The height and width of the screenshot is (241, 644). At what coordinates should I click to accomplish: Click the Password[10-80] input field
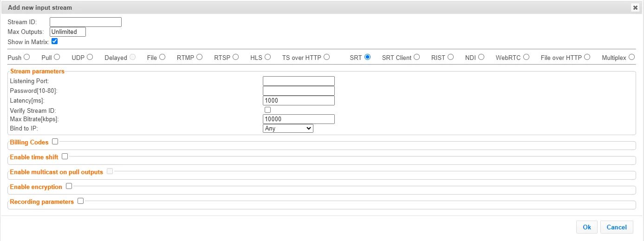299,91
